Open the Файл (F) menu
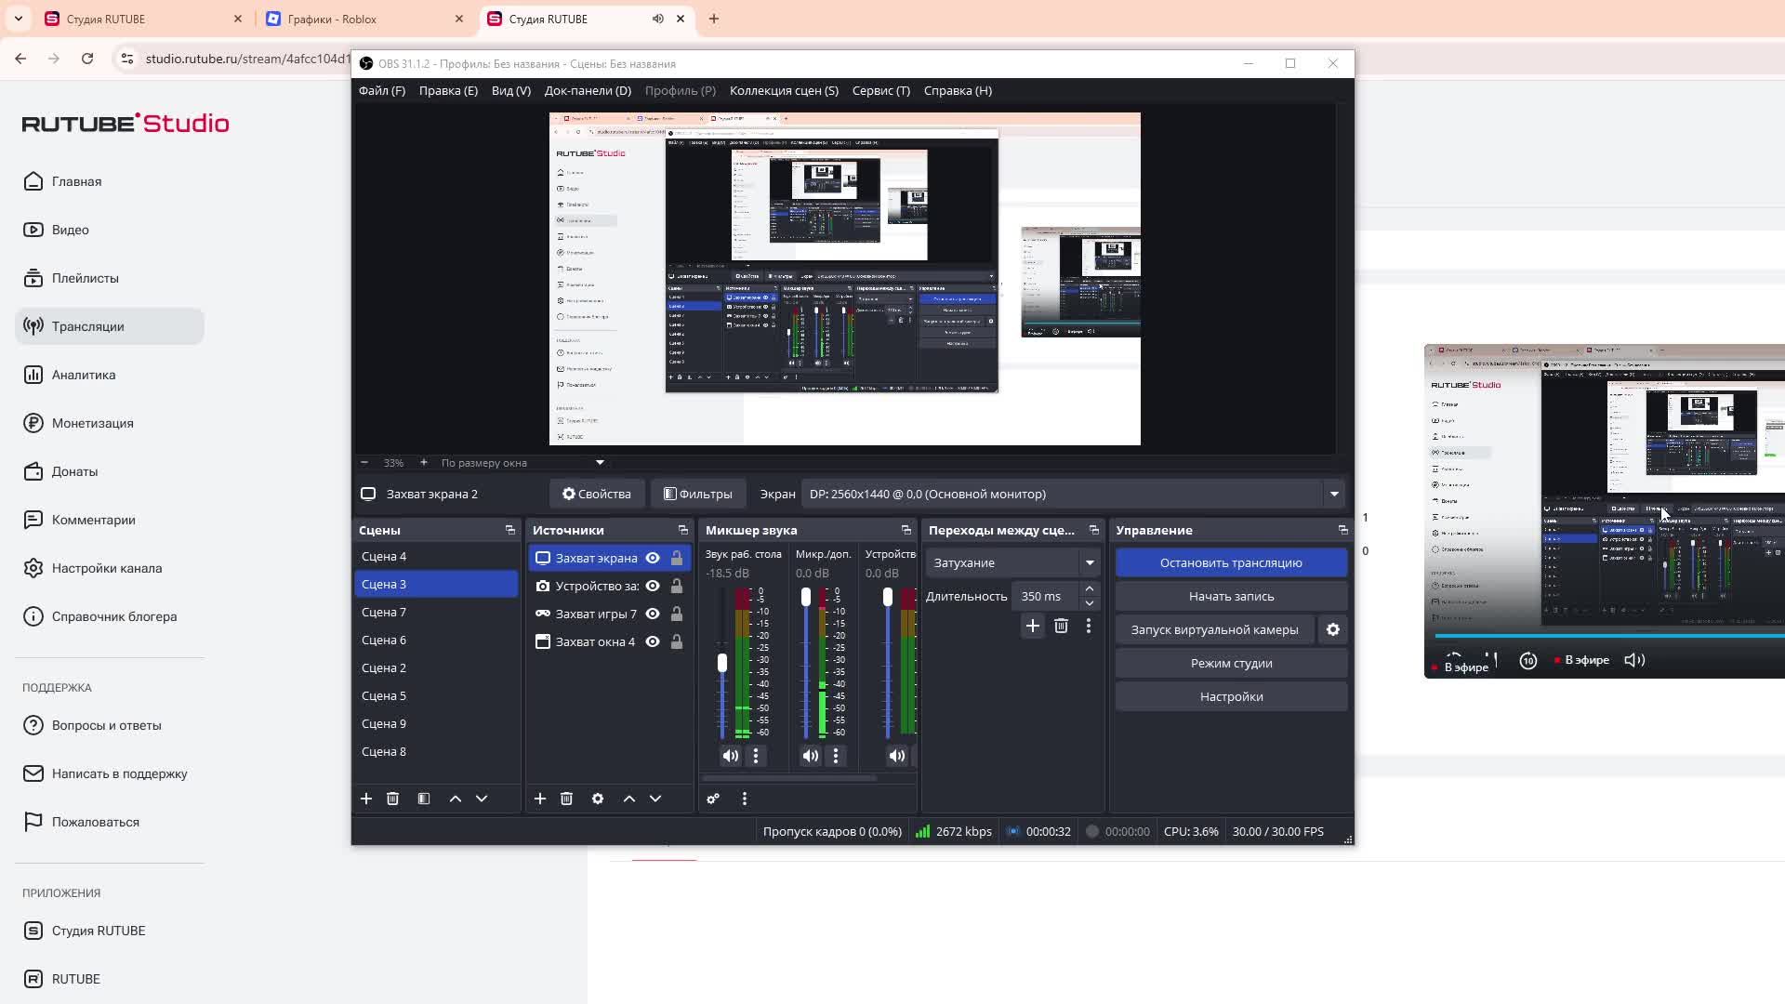This screenshot has width=1785, height=1004. point(382,90)
